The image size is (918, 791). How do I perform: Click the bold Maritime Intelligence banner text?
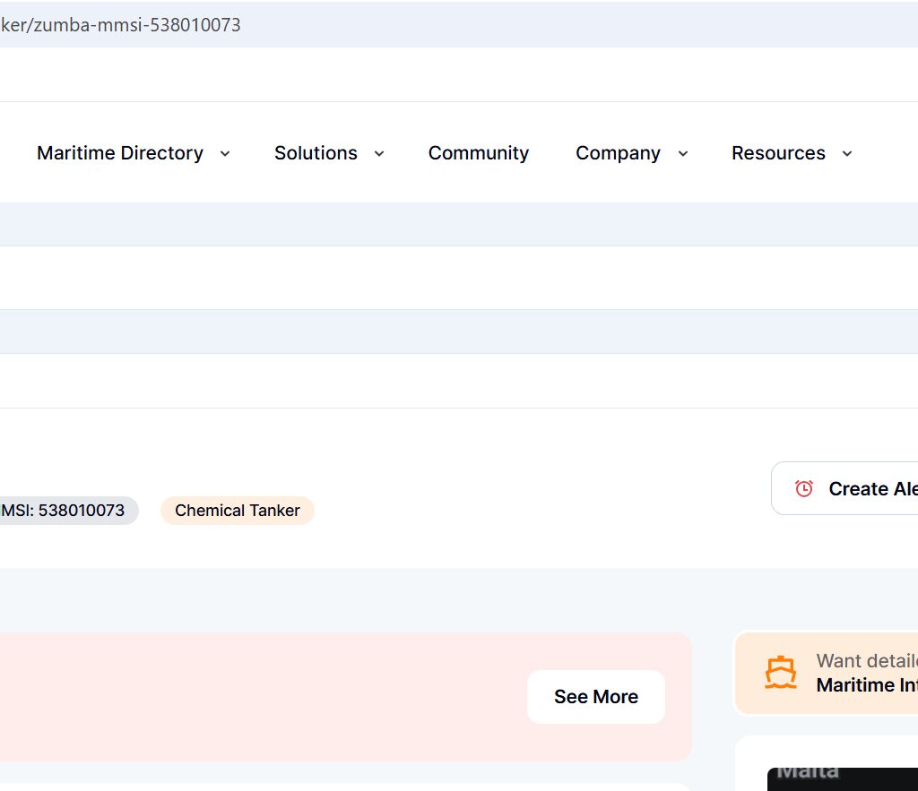point(866,685)
